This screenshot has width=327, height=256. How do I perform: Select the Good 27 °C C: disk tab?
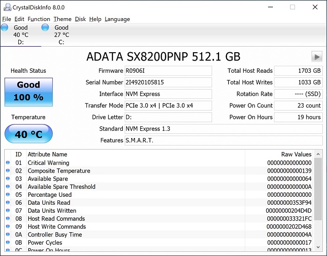(x=61, y=35)
